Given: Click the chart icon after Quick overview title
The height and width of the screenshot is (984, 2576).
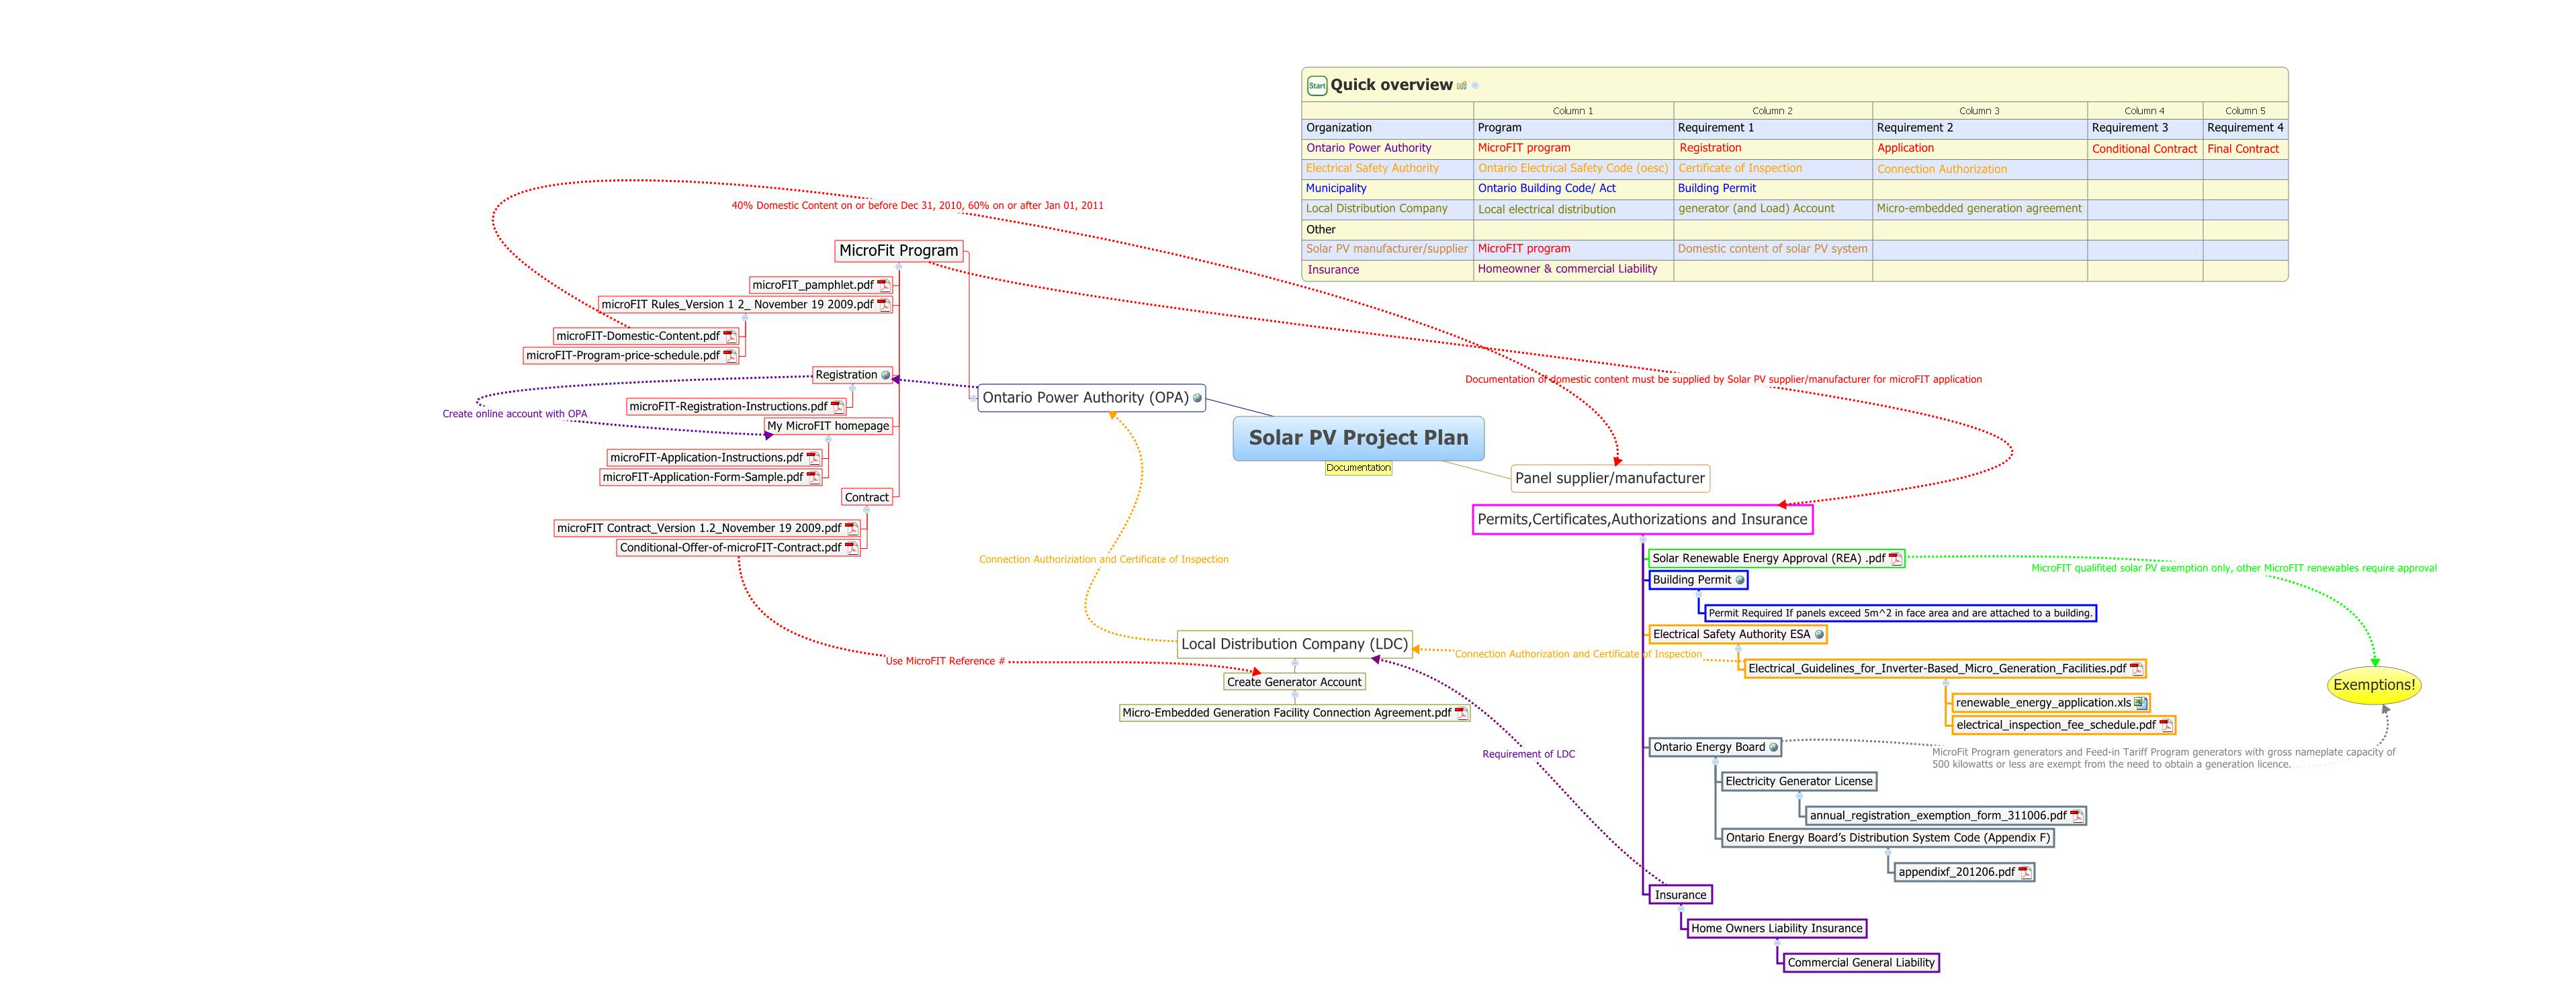Looking at the screenshot, I should [x=1462, y=86].
